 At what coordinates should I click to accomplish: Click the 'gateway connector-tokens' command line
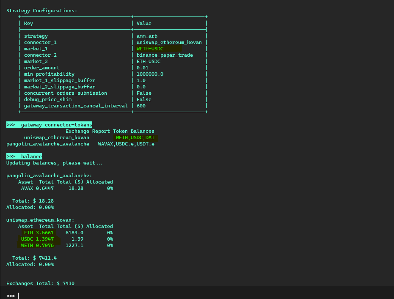click(49, 125)
